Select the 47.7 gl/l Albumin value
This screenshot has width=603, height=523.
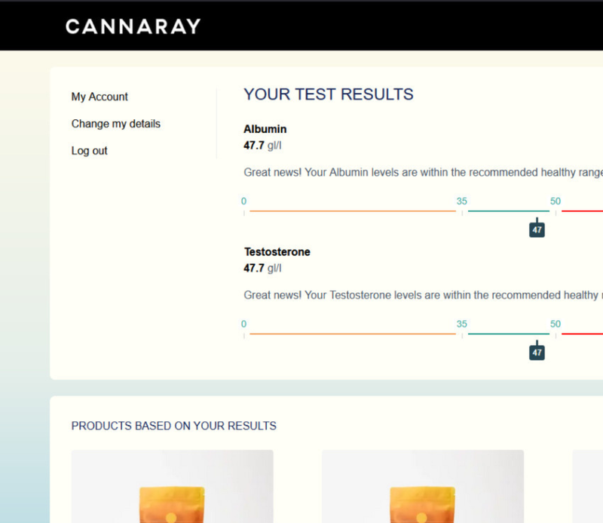262,145
